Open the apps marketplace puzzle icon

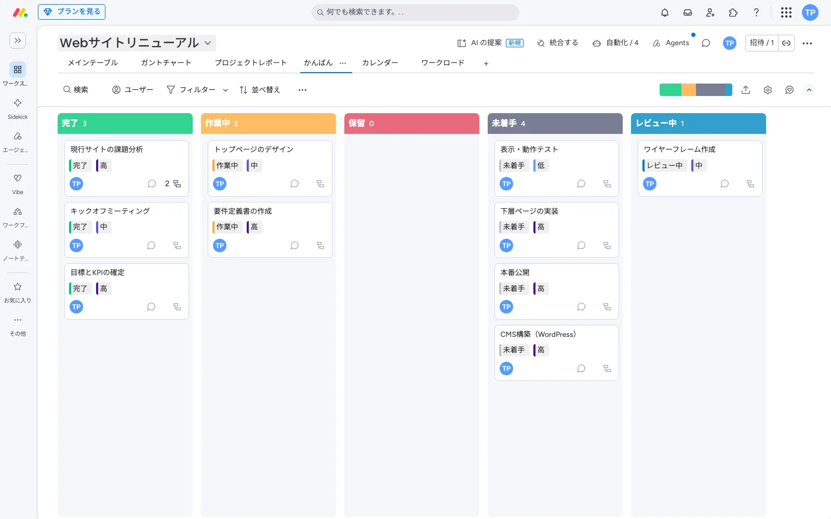pos(733,12)
